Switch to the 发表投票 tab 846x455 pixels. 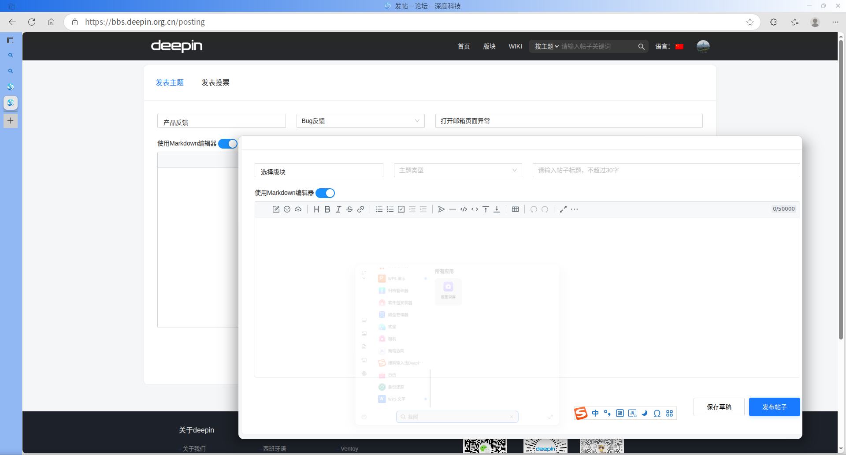215,82
